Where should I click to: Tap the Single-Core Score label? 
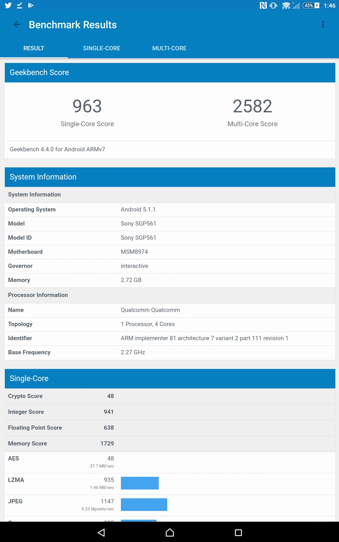point(87,124)
